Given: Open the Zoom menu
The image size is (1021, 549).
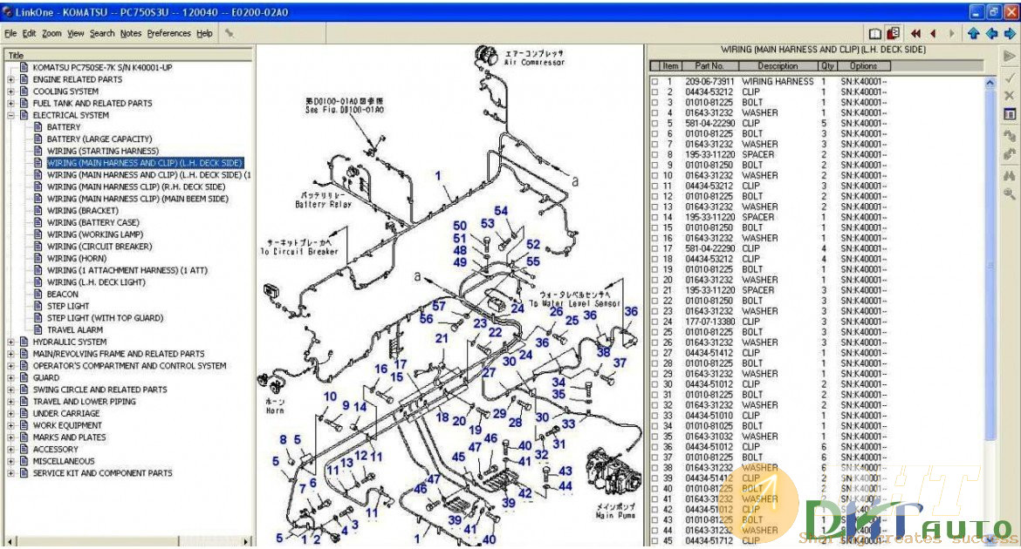Looking at the screenshot, I should click(51, 33).
